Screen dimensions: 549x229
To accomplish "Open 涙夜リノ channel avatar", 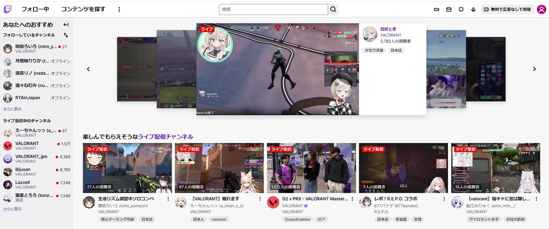I will click(8, 73).
